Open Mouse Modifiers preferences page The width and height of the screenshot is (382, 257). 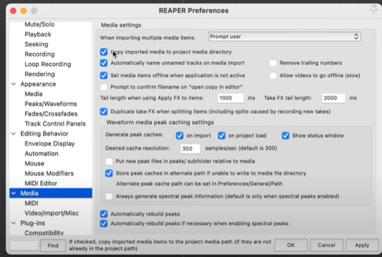(49, 173)
